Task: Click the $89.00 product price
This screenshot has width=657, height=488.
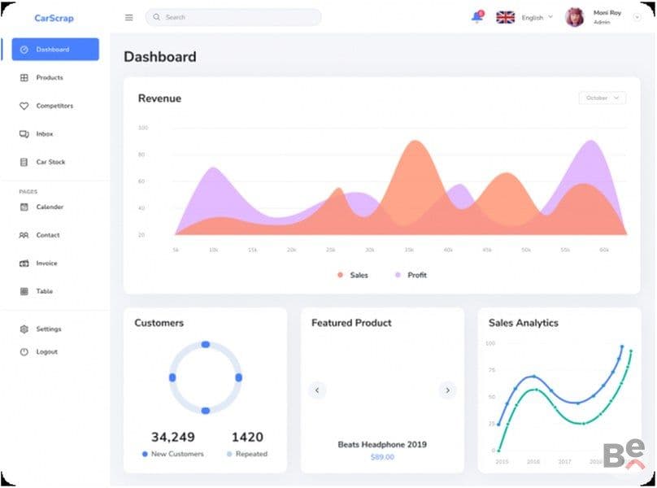Action: [x=382, y=457]
